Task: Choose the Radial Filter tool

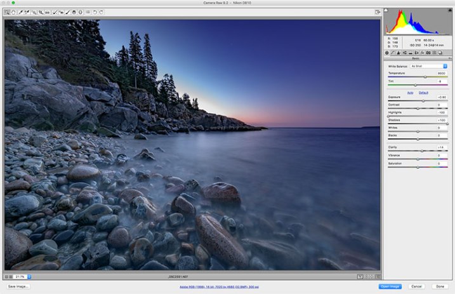Action: pyautogui.click(x=81, y=12)
